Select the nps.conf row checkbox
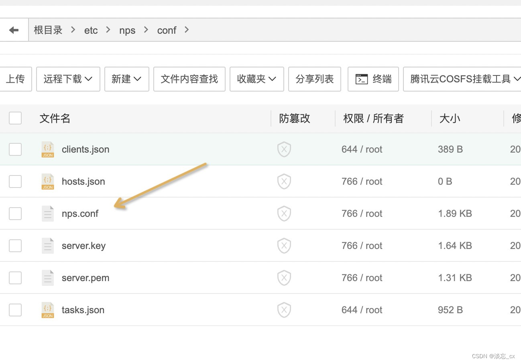Viewport: 521px width, 363px height. coord(15,214)
